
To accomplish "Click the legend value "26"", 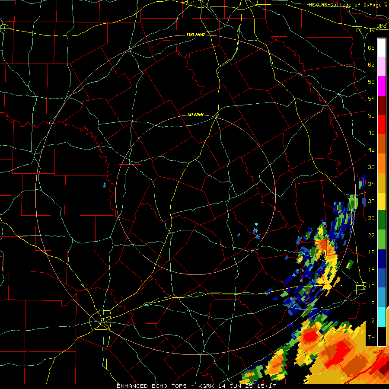I will [x=371, y=218].
